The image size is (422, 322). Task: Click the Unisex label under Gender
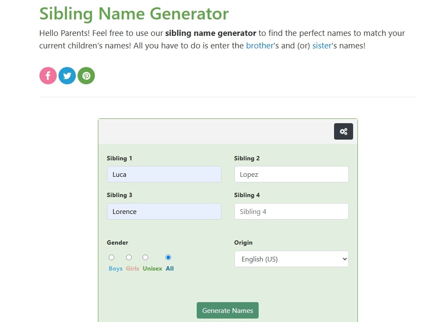[x=152, y=268]
